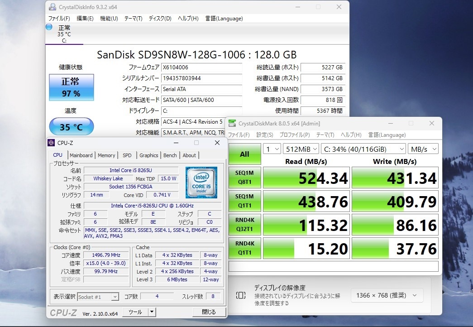Switch to the Bench tab in CPU-Z
The image size is (473, 327).
[170, 155]
